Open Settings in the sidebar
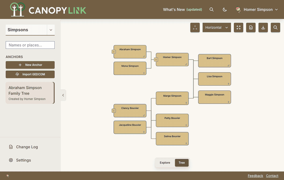 pyautogui.click(x=20, y=160)
